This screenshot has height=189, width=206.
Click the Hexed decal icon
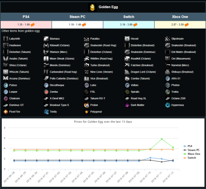click(127, 39)
